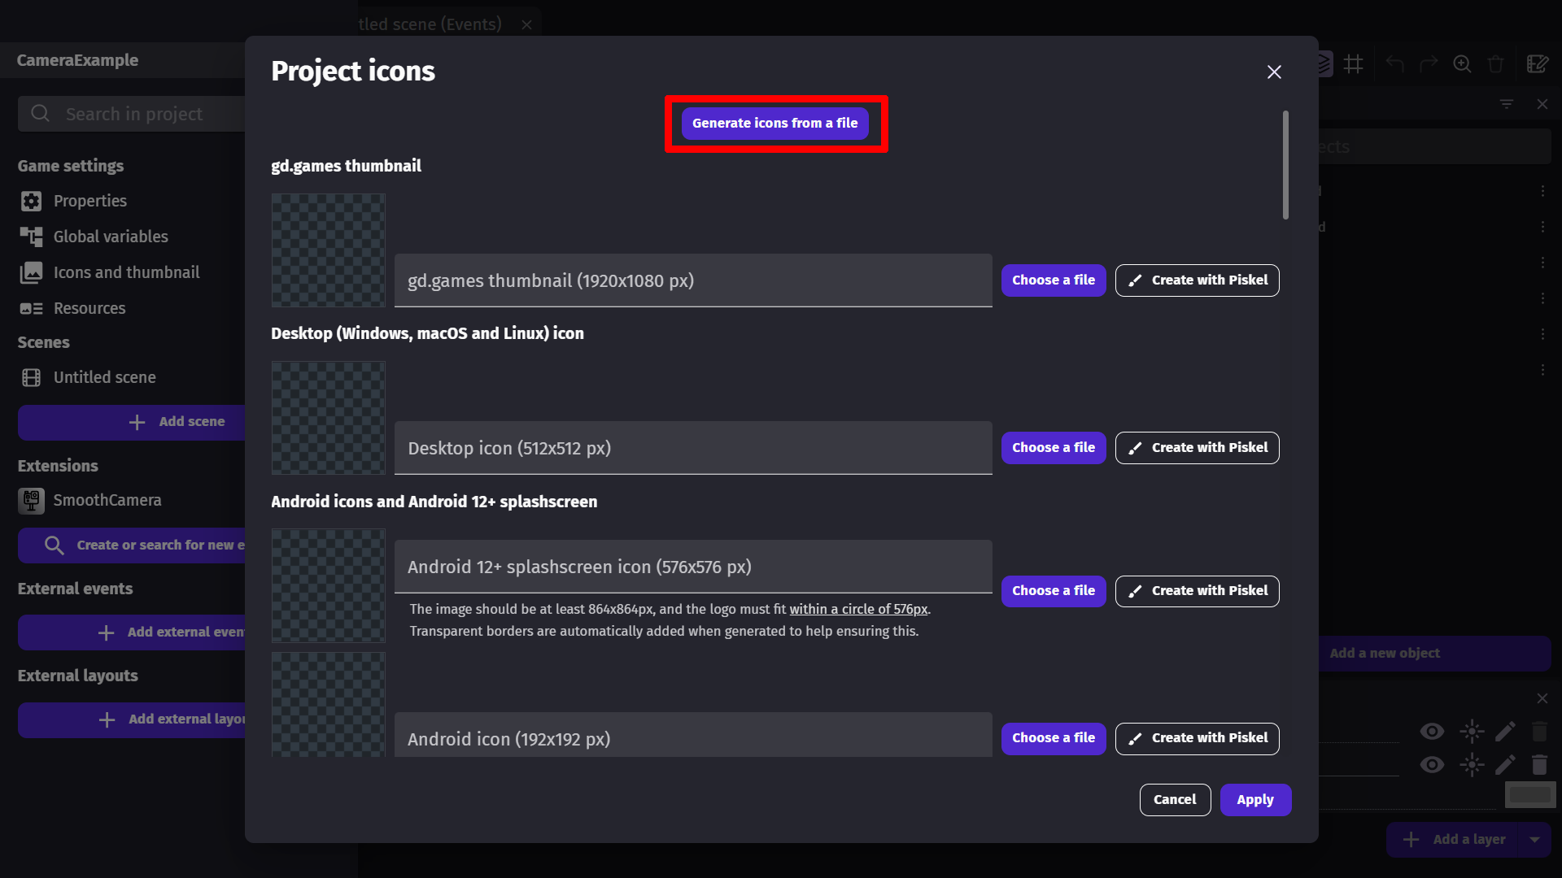Choose a file for Android 192x192 icon
Screen dimensions: 1562x878
coord(1054,737)
